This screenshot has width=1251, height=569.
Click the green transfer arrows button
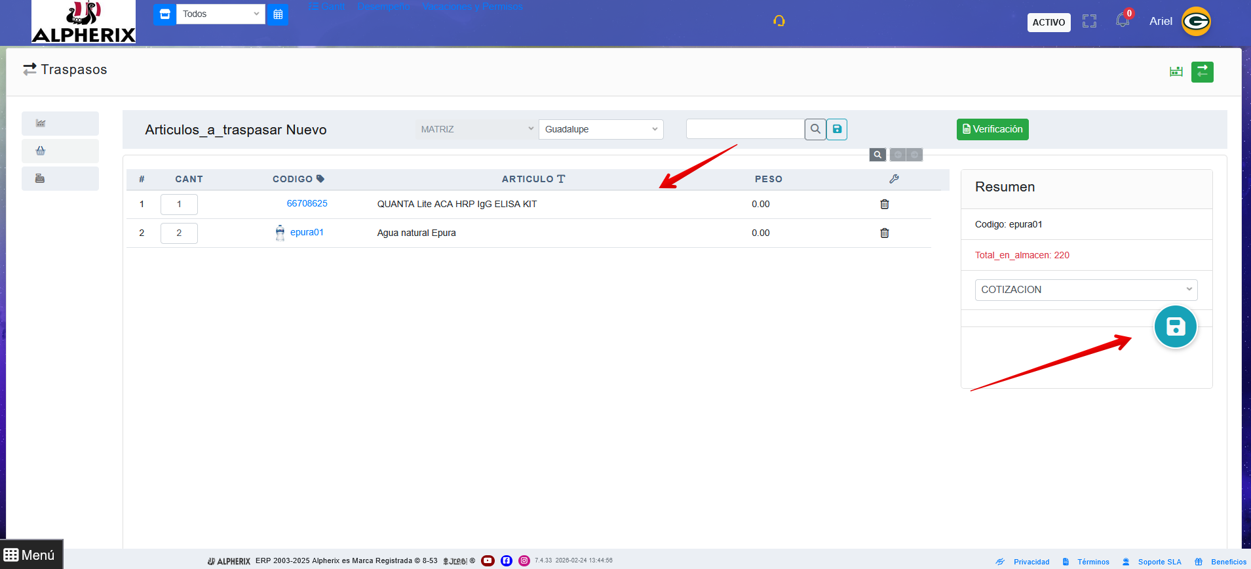click(1202, 71)
